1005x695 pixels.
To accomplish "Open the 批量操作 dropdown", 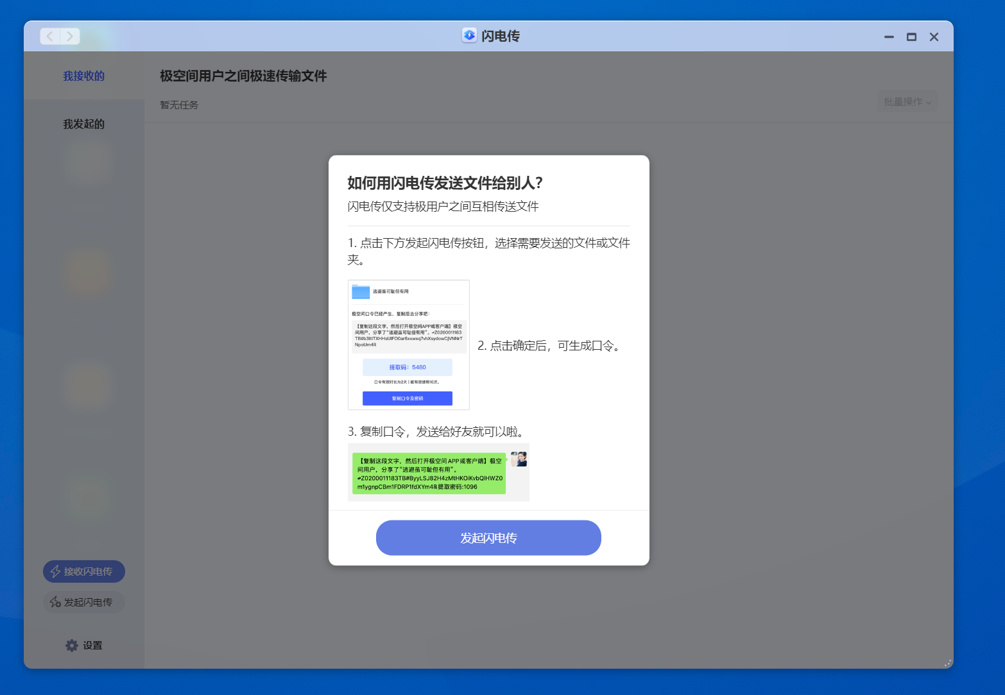I will point(906,101).
